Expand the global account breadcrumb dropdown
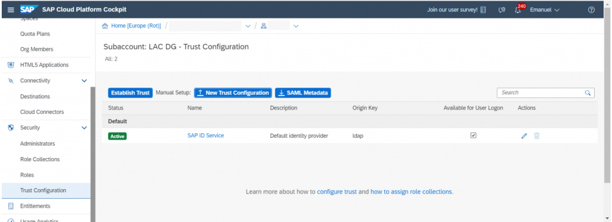Screen dimensions: 612x222 click(x=247, y=26)
